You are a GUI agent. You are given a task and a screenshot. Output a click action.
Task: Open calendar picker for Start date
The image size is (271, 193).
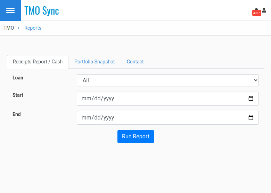point(251,99)
